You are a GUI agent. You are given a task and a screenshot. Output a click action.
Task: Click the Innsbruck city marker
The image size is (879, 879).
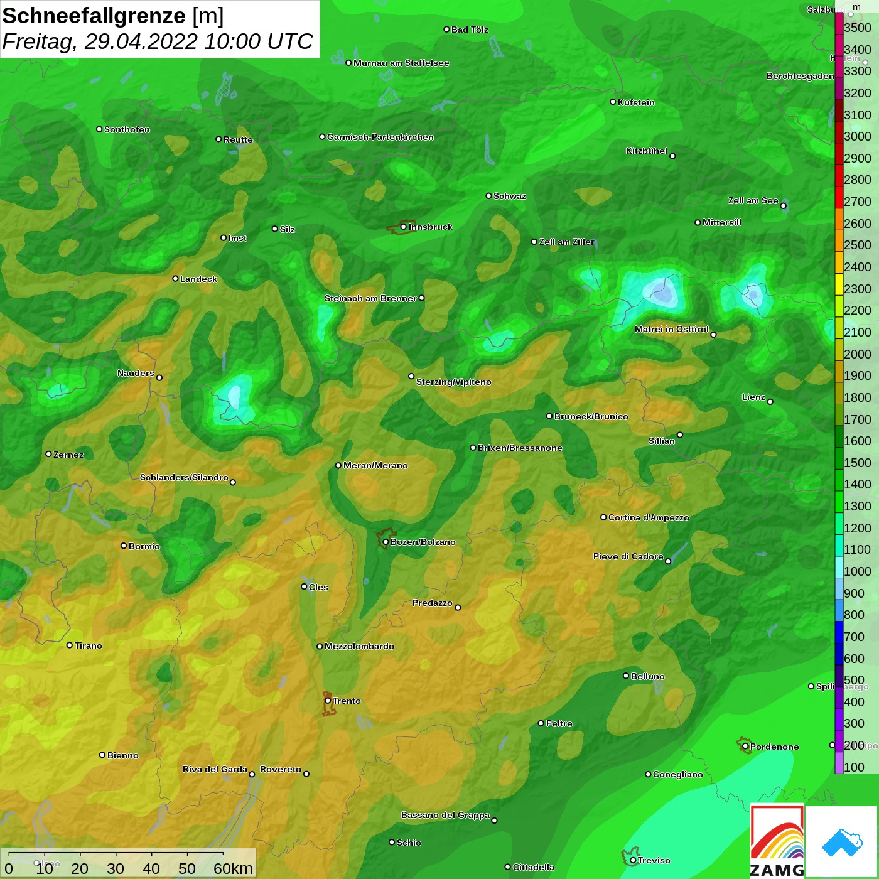click(x=404, y=227)
